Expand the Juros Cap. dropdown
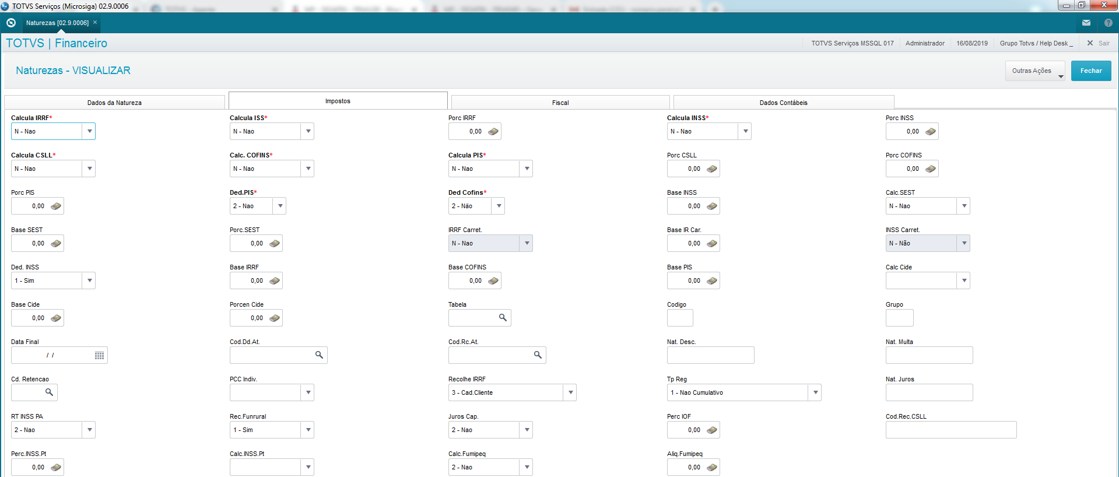This screenshot has height=477, width=1119. click(527, 430)
